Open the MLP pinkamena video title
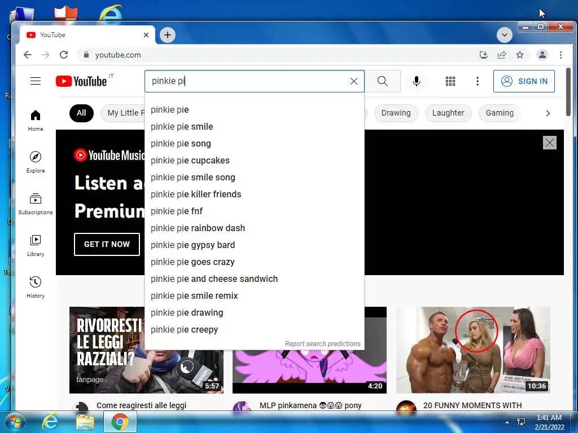 pos(310,405)
